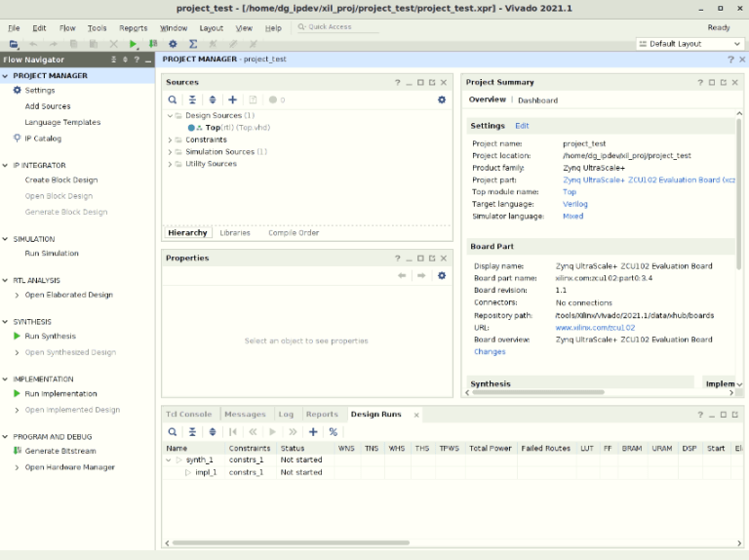Launch selected runs play icon
749x560 pixels.
click(273, 432)
